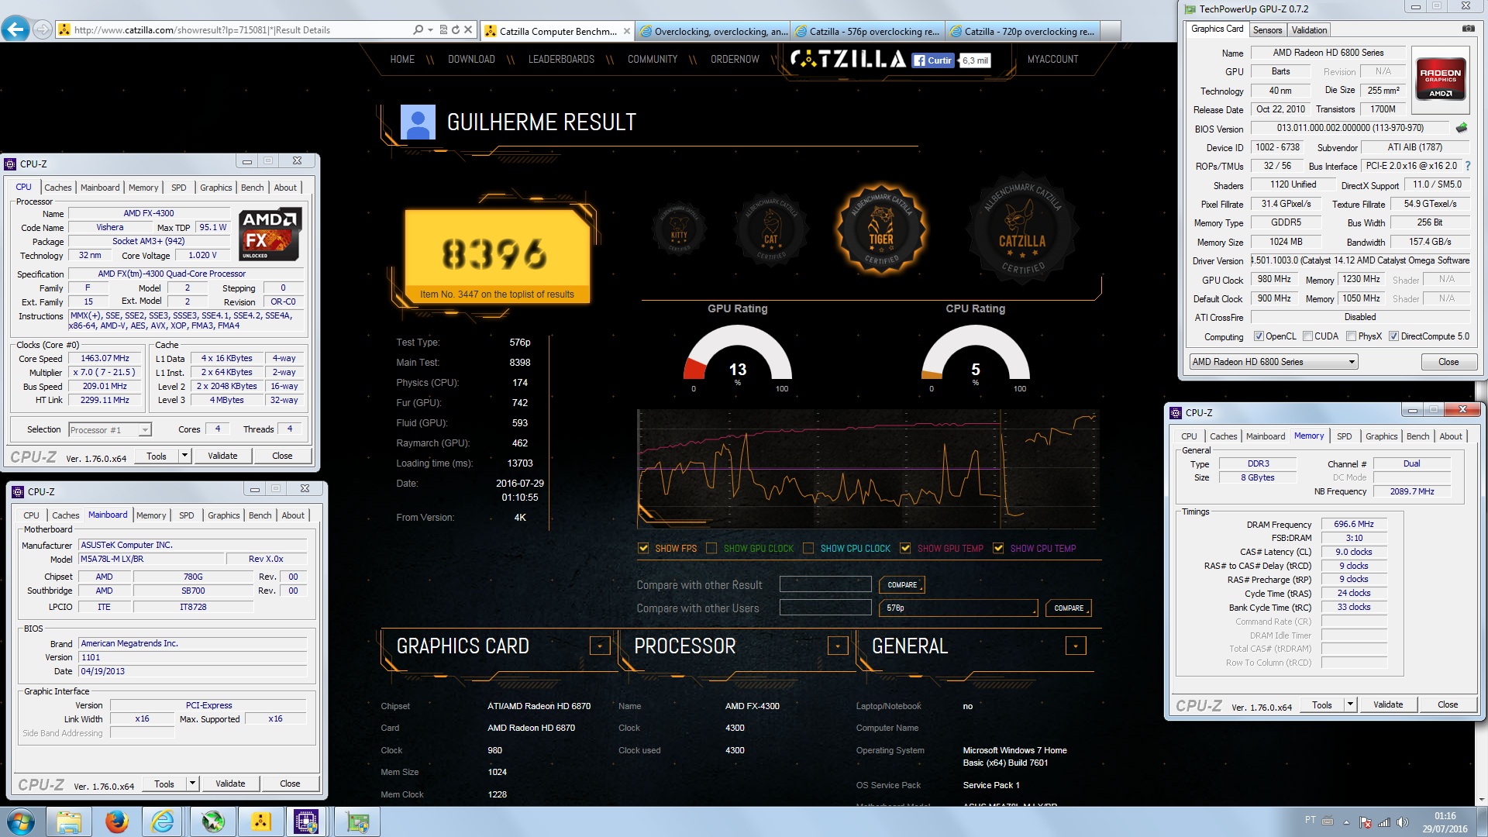Open Windows Start menu orb
Viewport: 1488px width, 837px height.
21,821
